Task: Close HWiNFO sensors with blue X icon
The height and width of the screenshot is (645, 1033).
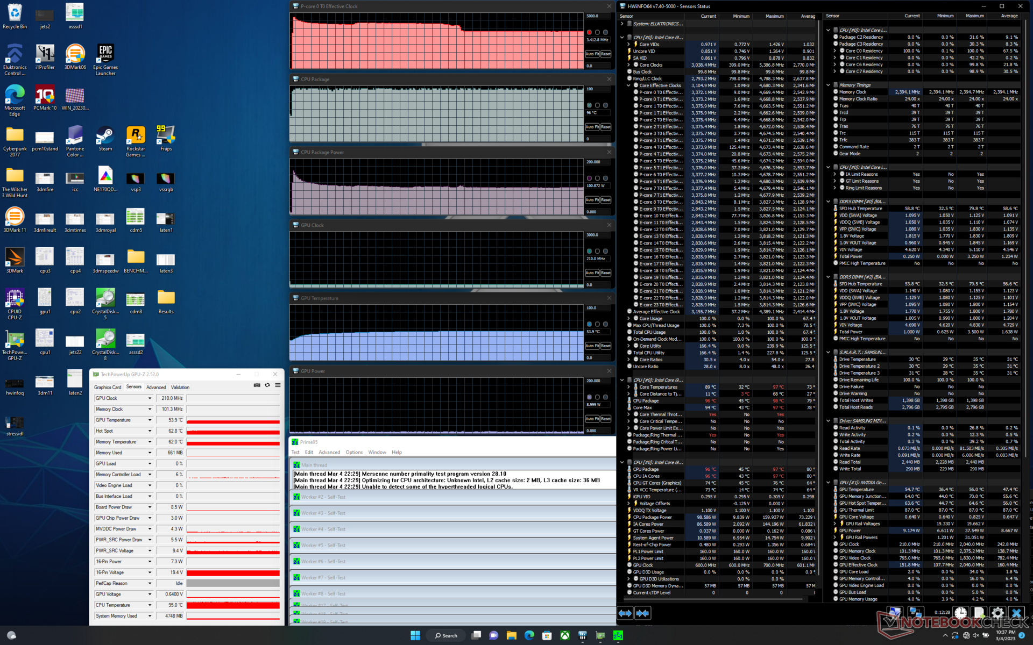Action: [1016, 613]
